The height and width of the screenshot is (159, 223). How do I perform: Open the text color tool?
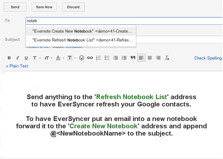point(58,58)
